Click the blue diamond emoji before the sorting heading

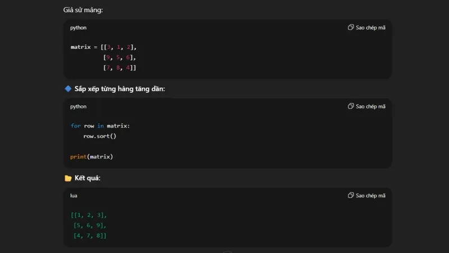pos(68,89)
